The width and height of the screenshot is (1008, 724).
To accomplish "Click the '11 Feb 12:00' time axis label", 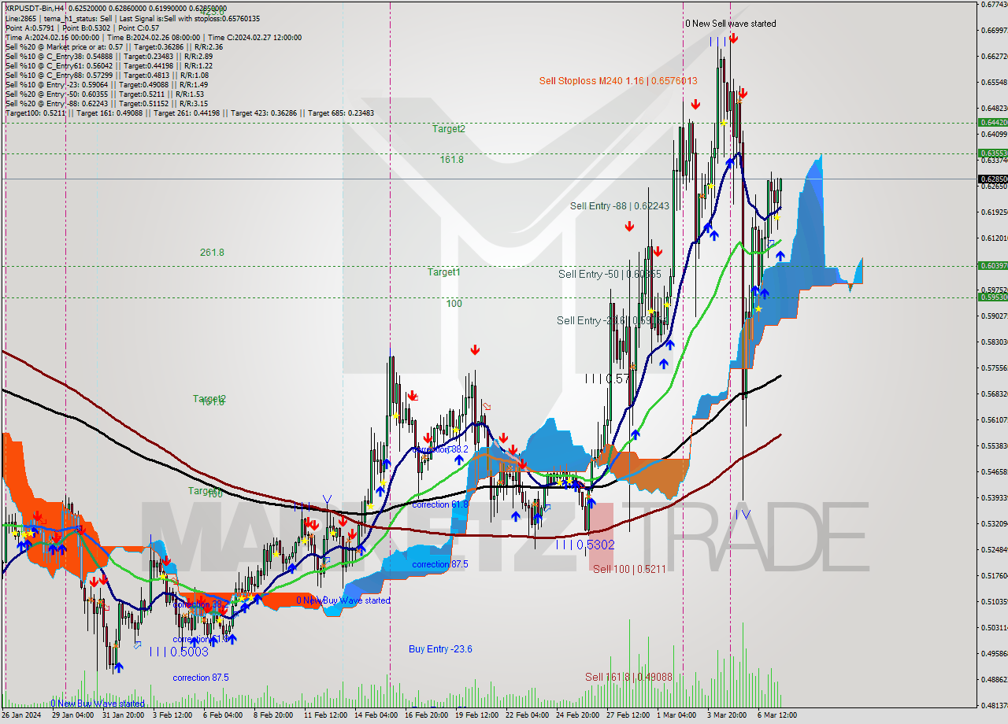I will click(x=325, y=715).
